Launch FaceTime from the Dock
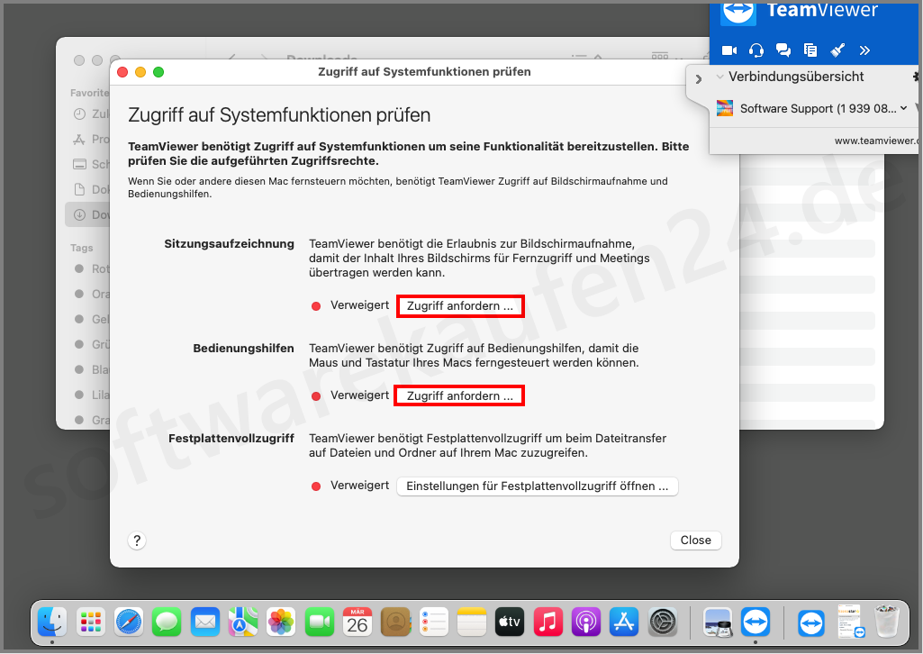The image size is (923, 654). tap(320, 622)
